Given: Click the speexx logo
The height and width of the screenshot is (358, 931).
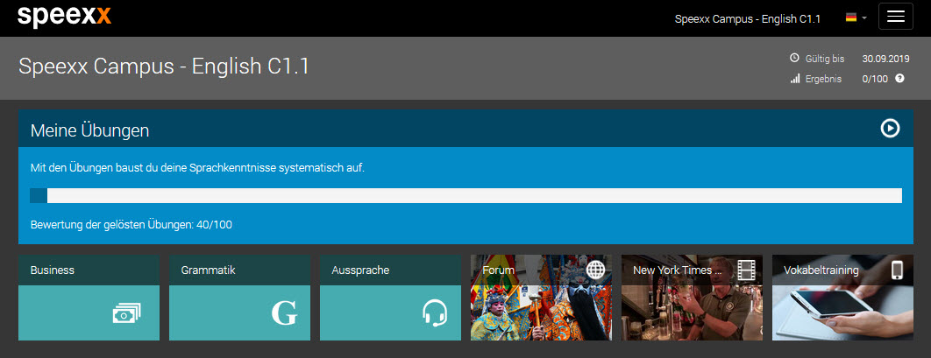Looking at the screenshot, I should (64, 17).
